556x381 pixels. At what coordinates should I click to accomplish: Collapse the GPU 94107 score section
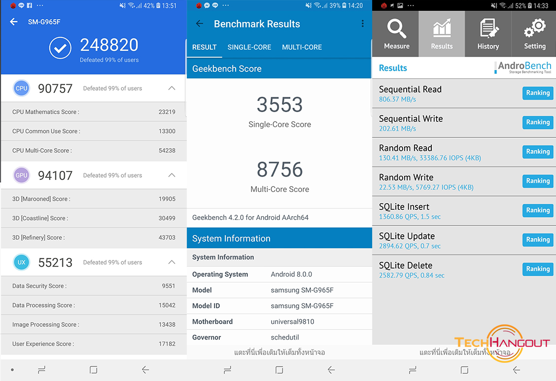coord(172,175)
